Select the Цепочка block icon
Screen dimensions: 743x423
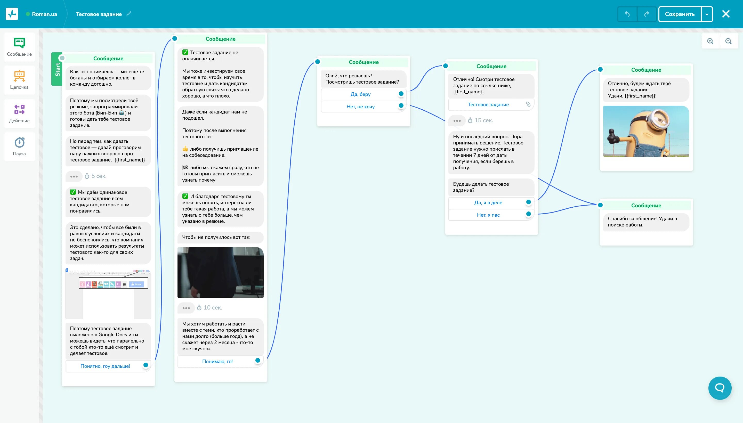point(19,76)
